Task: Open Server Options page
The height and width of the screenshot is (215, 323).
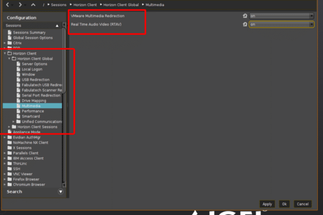Action: tap(34, 64)
